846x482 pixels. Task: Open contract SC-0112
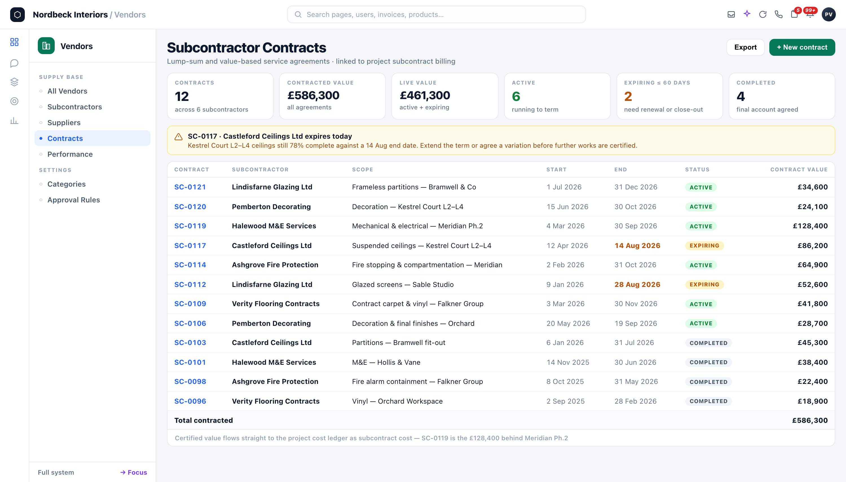(x=190, y=284)
